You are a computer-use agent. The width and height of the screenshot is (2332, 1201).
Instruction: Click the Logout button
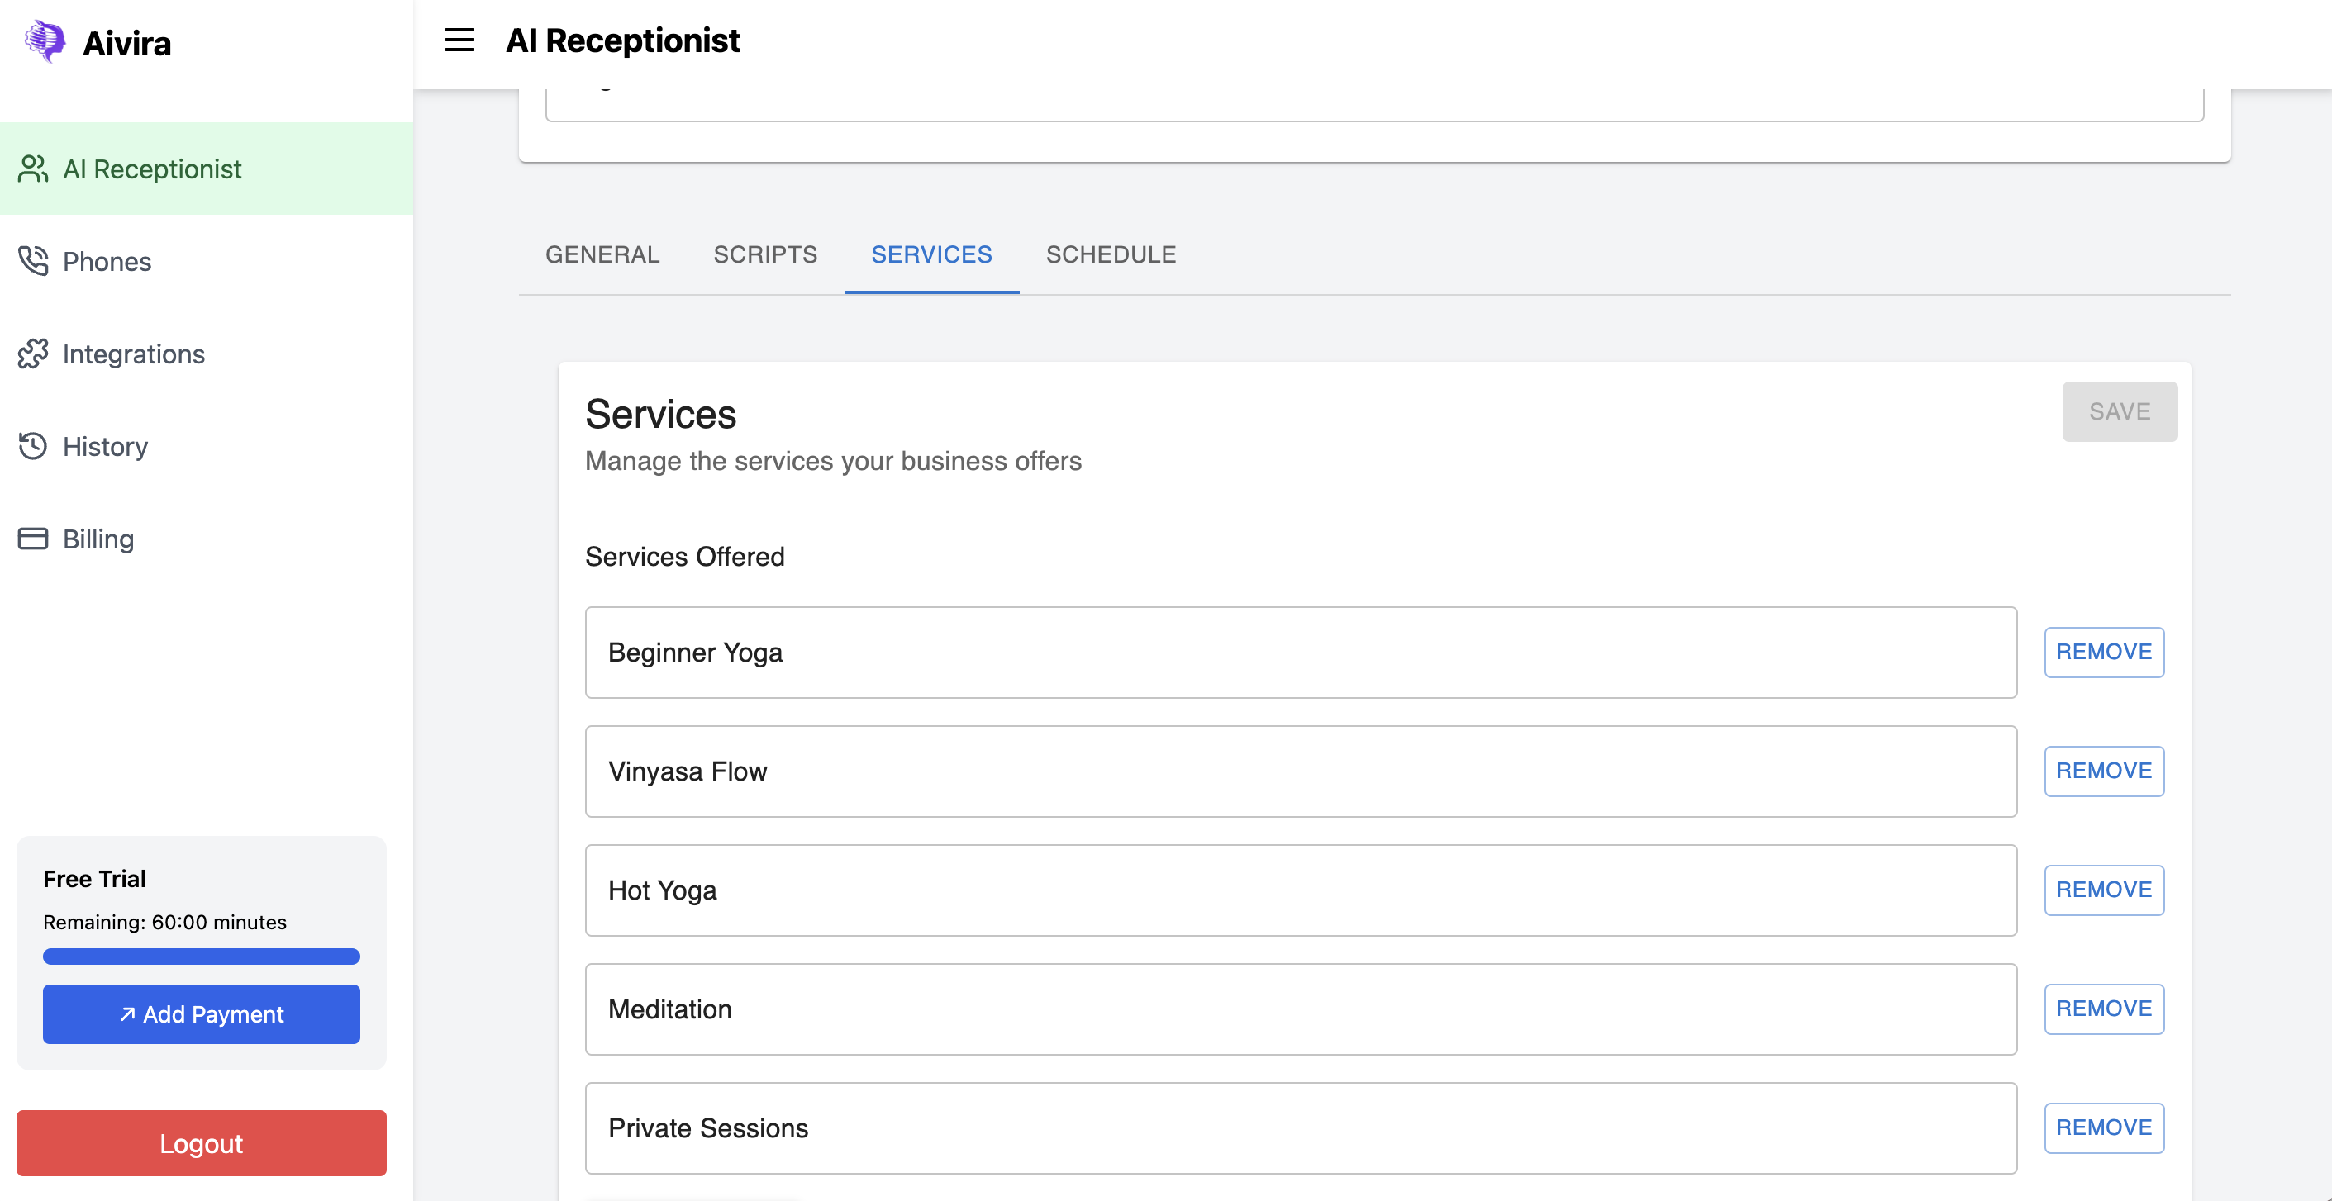(x=201, y=1143)
